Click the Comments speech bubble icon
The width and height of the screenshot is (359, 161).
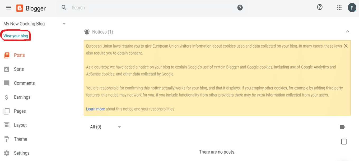[x=7, y=83]
